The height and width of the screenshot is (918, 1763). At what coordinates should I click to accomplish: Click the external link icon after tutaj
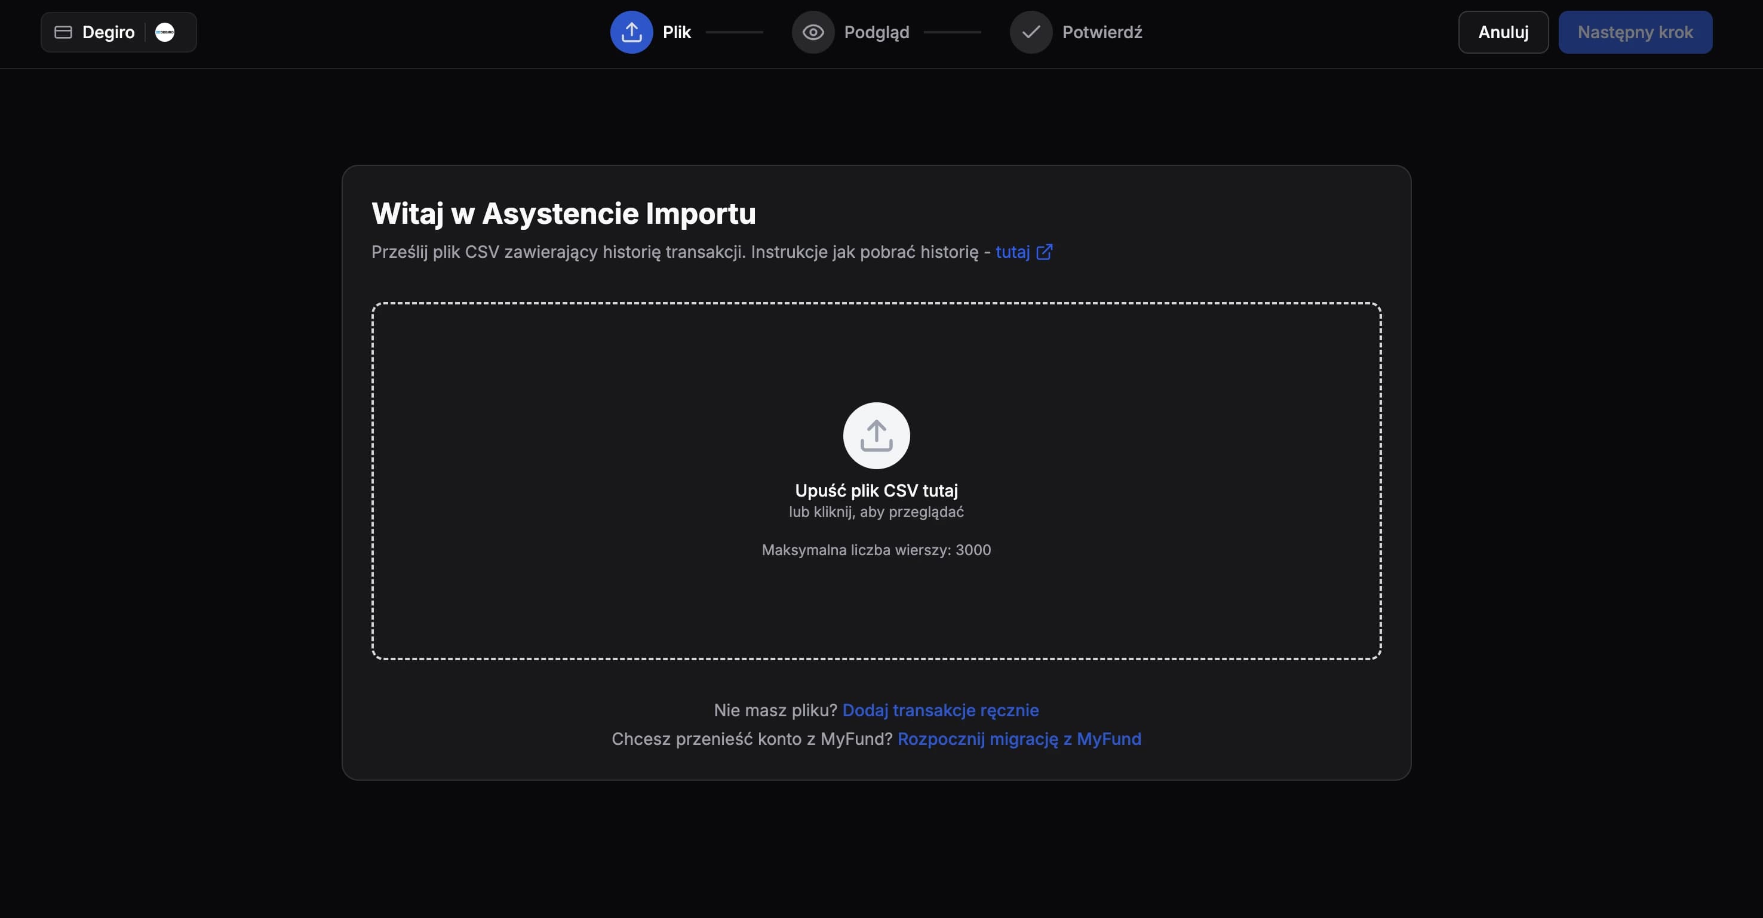1045,252
